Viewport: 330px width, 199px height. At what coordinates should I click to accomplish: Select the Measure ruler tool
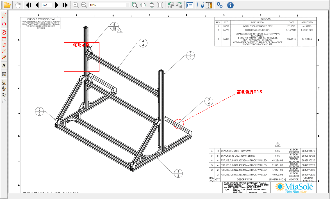[209, 5]
